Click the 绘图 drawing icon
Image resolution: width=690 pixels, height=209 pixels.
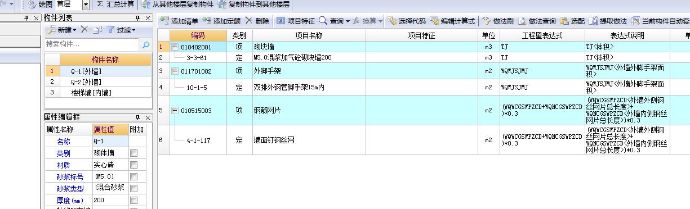(x=32, y=4)
